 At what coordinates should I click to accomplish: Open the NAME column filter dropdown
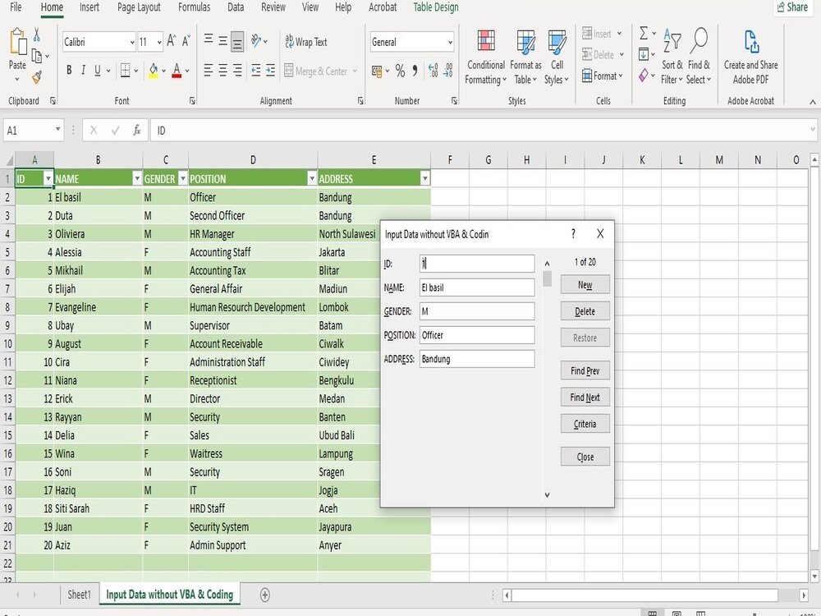[x=136, y=178]
